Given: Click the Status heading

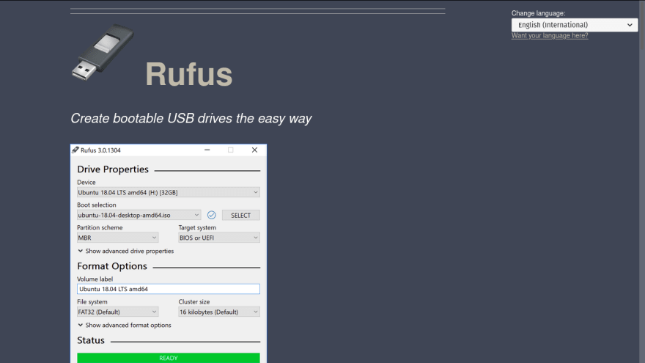Looking at the screenshot, I should (91, 340).
